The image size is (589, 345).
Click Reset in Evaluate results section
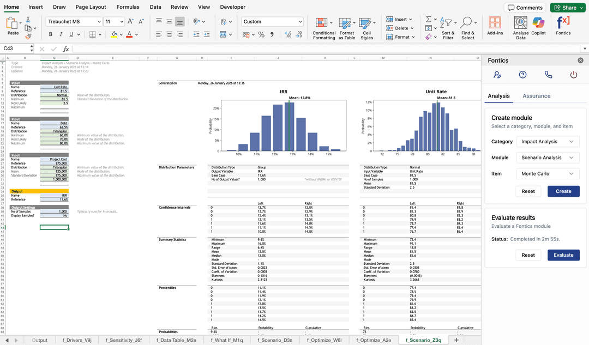tap(528, 255)
